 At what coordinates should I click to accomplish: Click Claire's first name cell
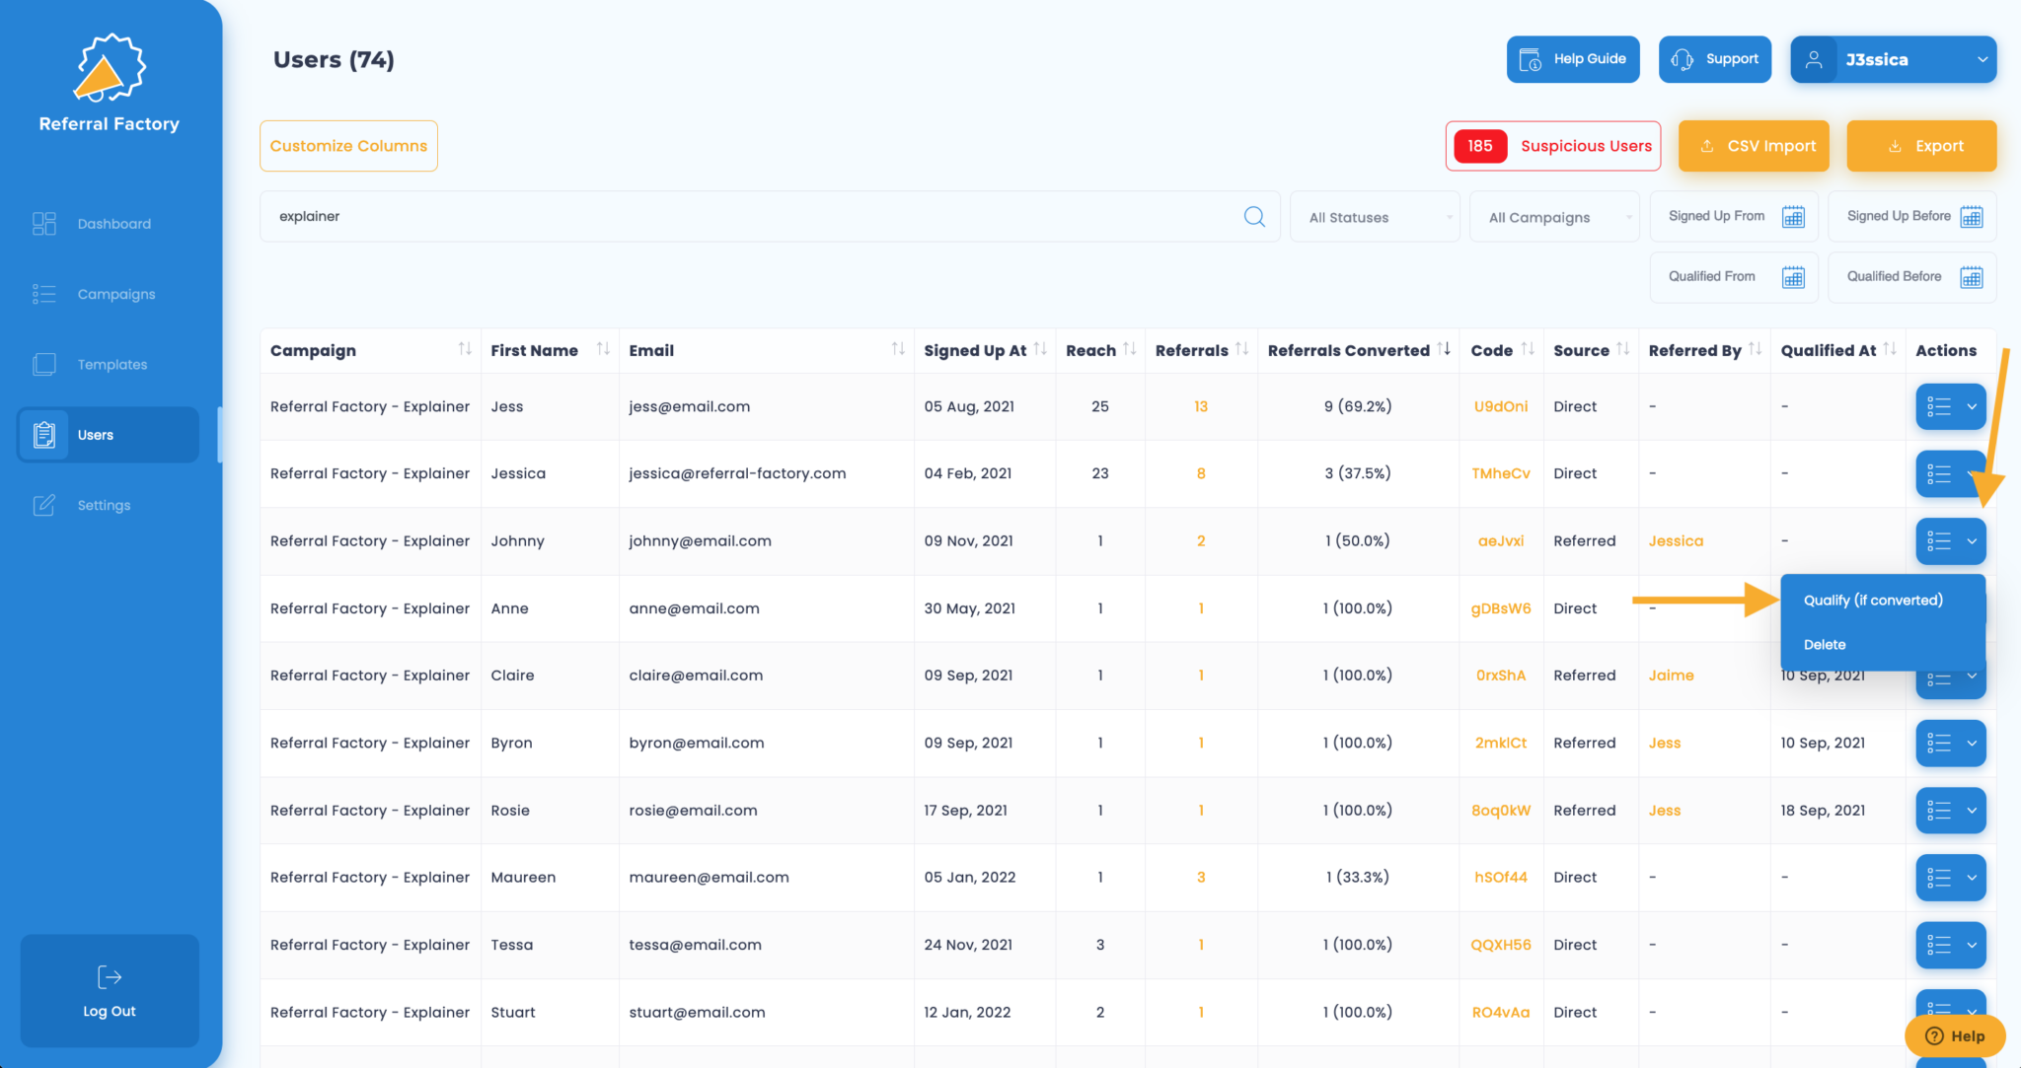coord(512,676)
